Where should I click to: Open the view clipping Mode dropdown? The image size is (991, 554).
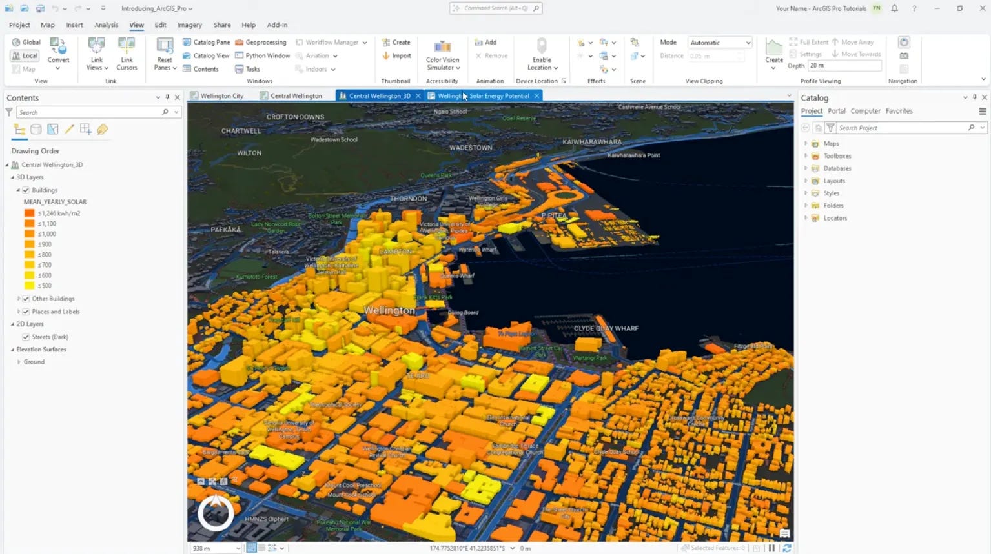720,43
